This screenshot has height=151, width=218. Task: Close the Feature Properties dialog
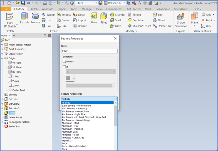point(115,38)
